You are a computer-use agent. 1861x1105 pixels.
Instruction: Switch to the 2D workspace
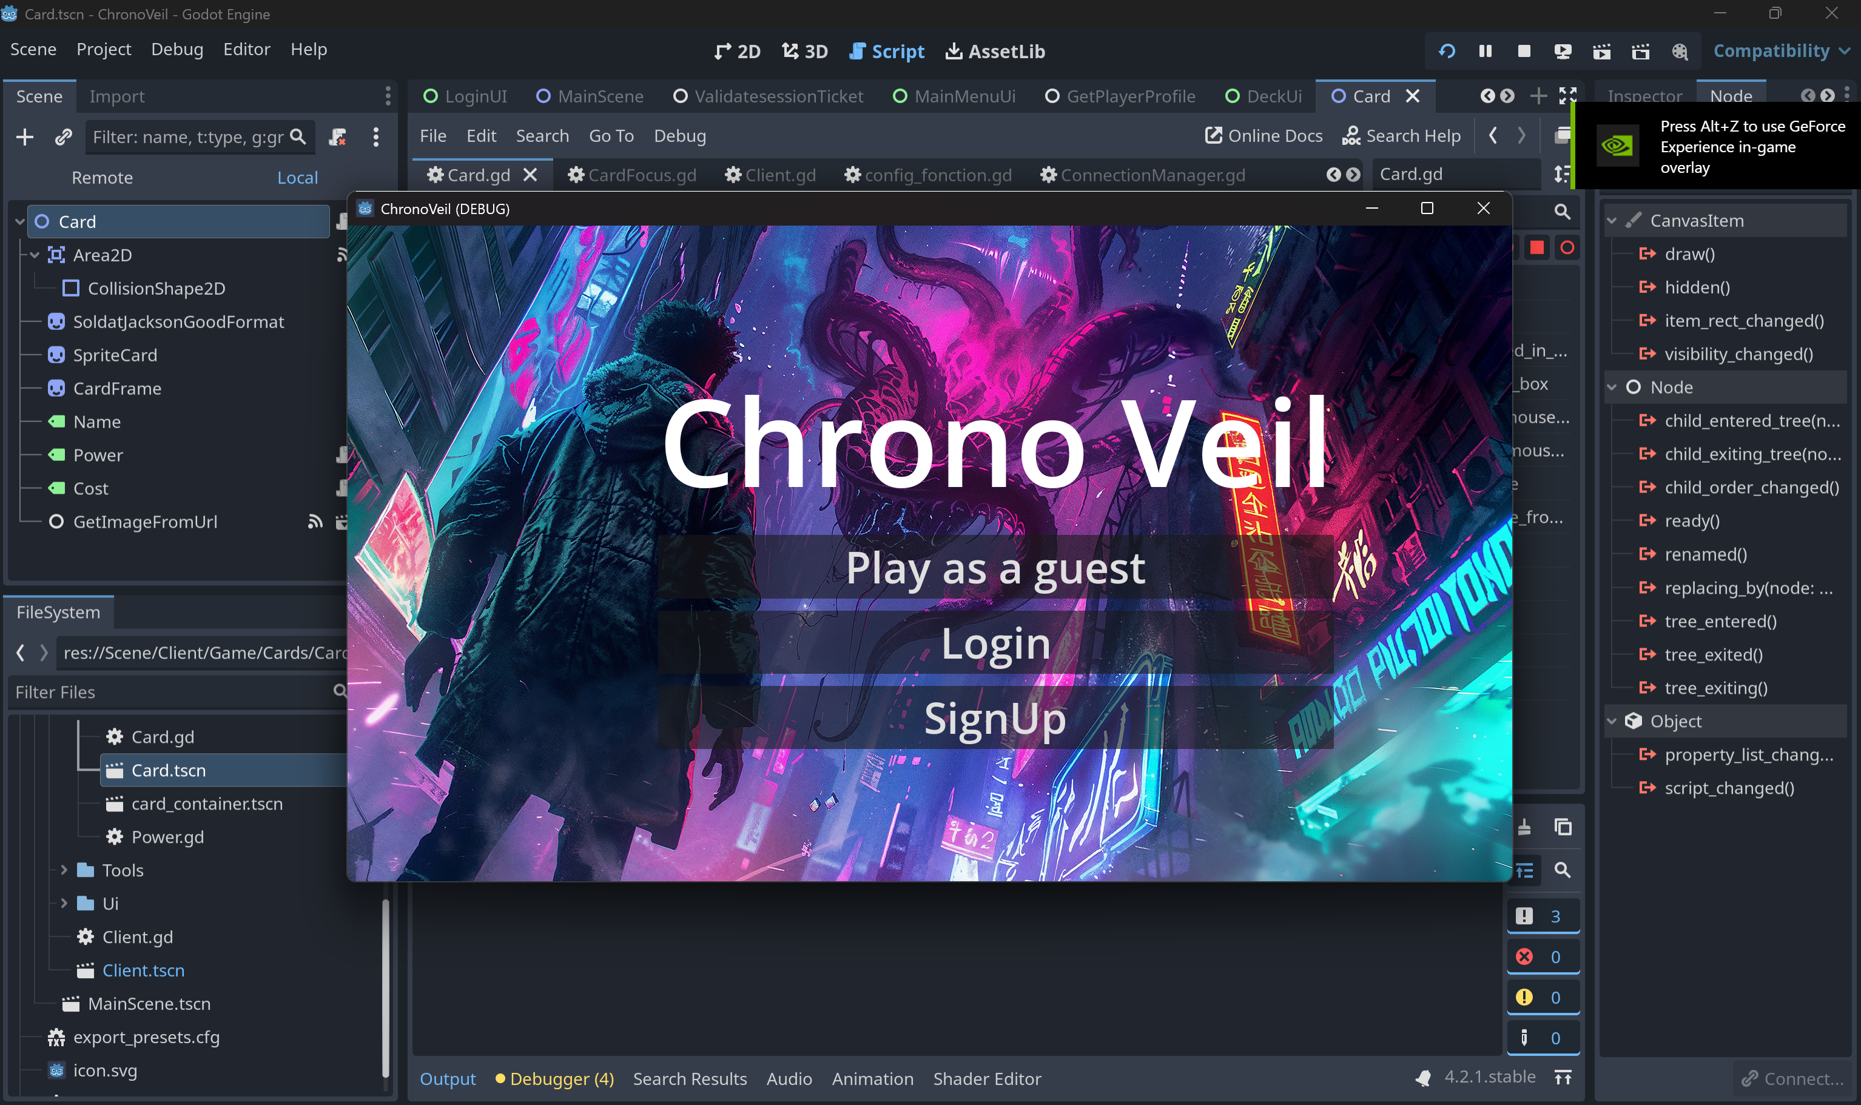point(737,52)
